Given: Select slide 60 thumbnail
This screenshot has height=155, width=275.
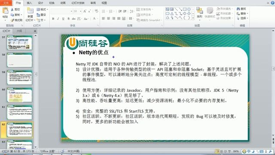Looking at the screenshot, I should (x=19, y=95).
